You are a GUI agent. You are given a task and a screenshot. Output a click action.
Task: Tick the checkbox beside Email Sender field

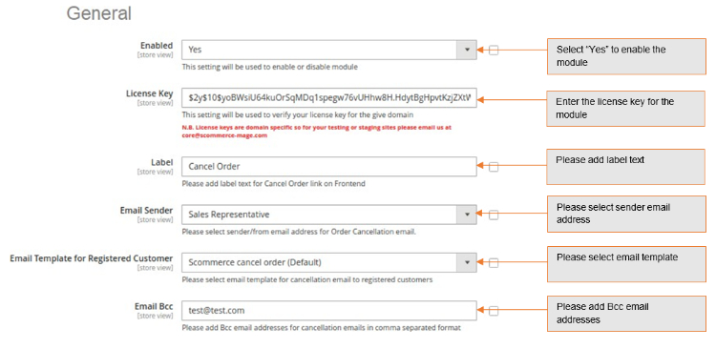coord(494,215)
